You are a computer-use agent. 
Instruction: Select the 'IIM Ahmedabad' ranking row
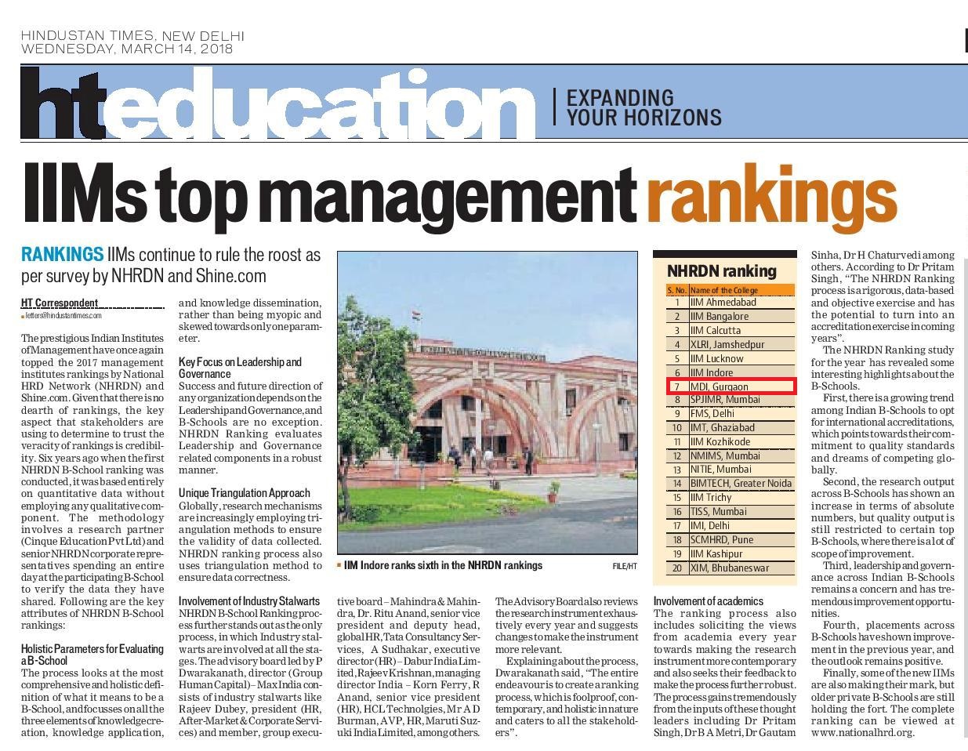tap(731, 302)
